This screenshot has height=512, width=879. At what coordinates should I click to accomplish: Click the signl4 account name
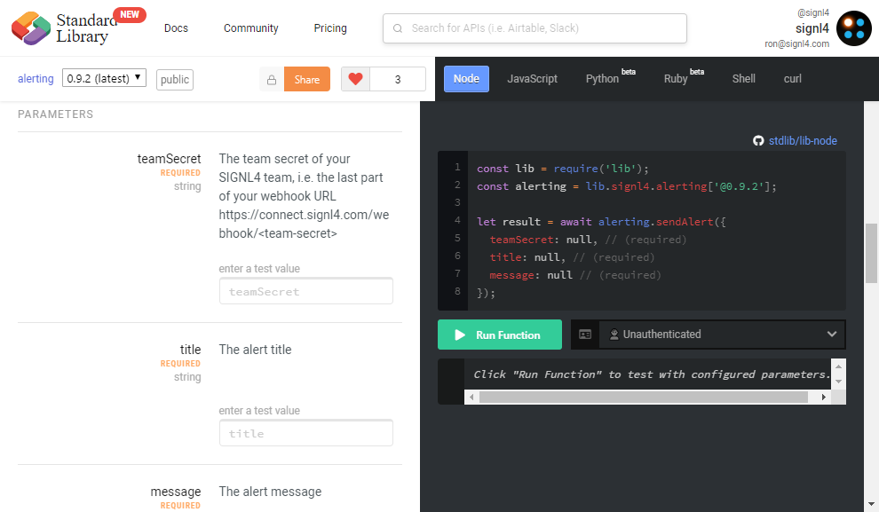point(812,28)
